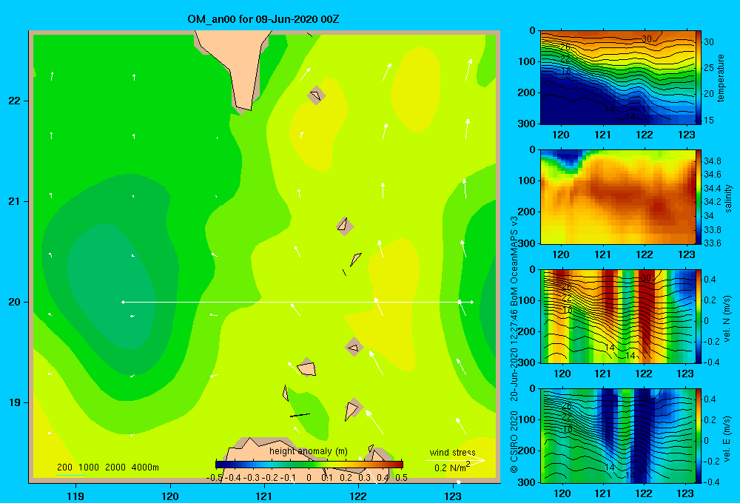Click the '-0.5' tick on height anomaly scale

pos(215,478)
